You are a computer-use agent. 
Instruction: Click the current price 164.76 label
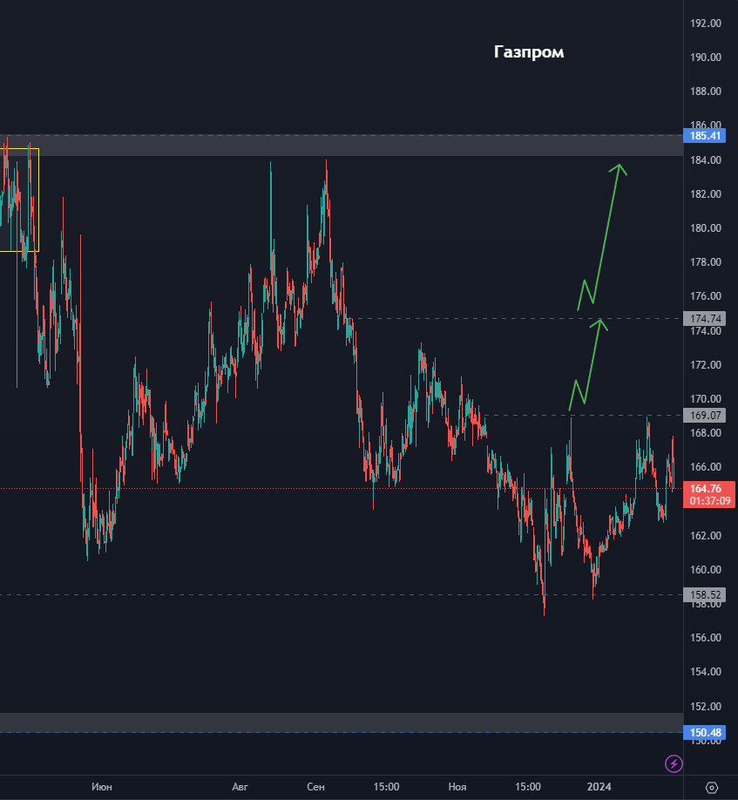point(706,489)
